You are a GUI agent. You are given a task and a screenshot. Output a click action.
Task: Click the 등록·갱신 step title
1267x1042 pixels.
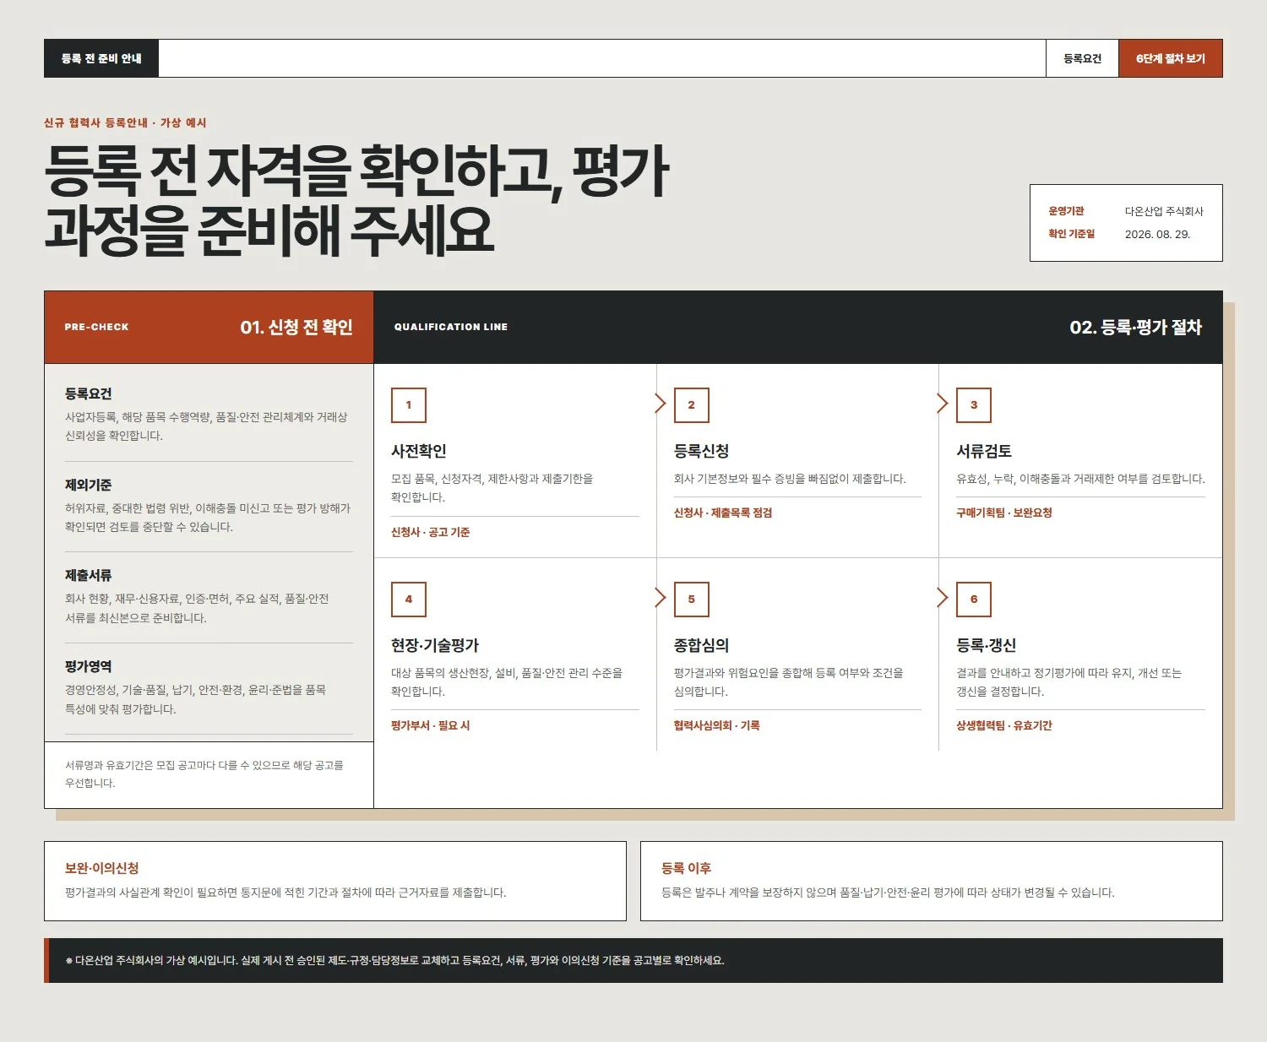pos(986,645)
